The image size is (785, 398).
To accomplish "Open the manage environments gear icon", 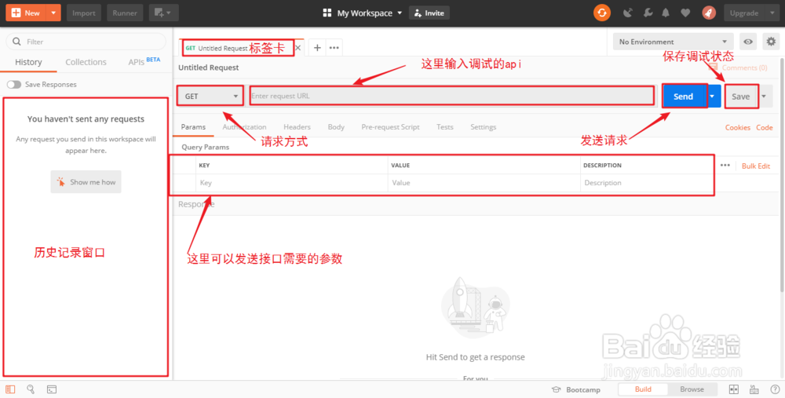I will (x=771, y=42).
